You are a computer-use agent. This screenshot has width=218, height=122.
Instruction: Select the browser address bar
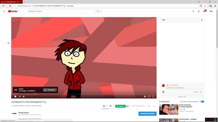pyautogui.click(x=107, y=6)
